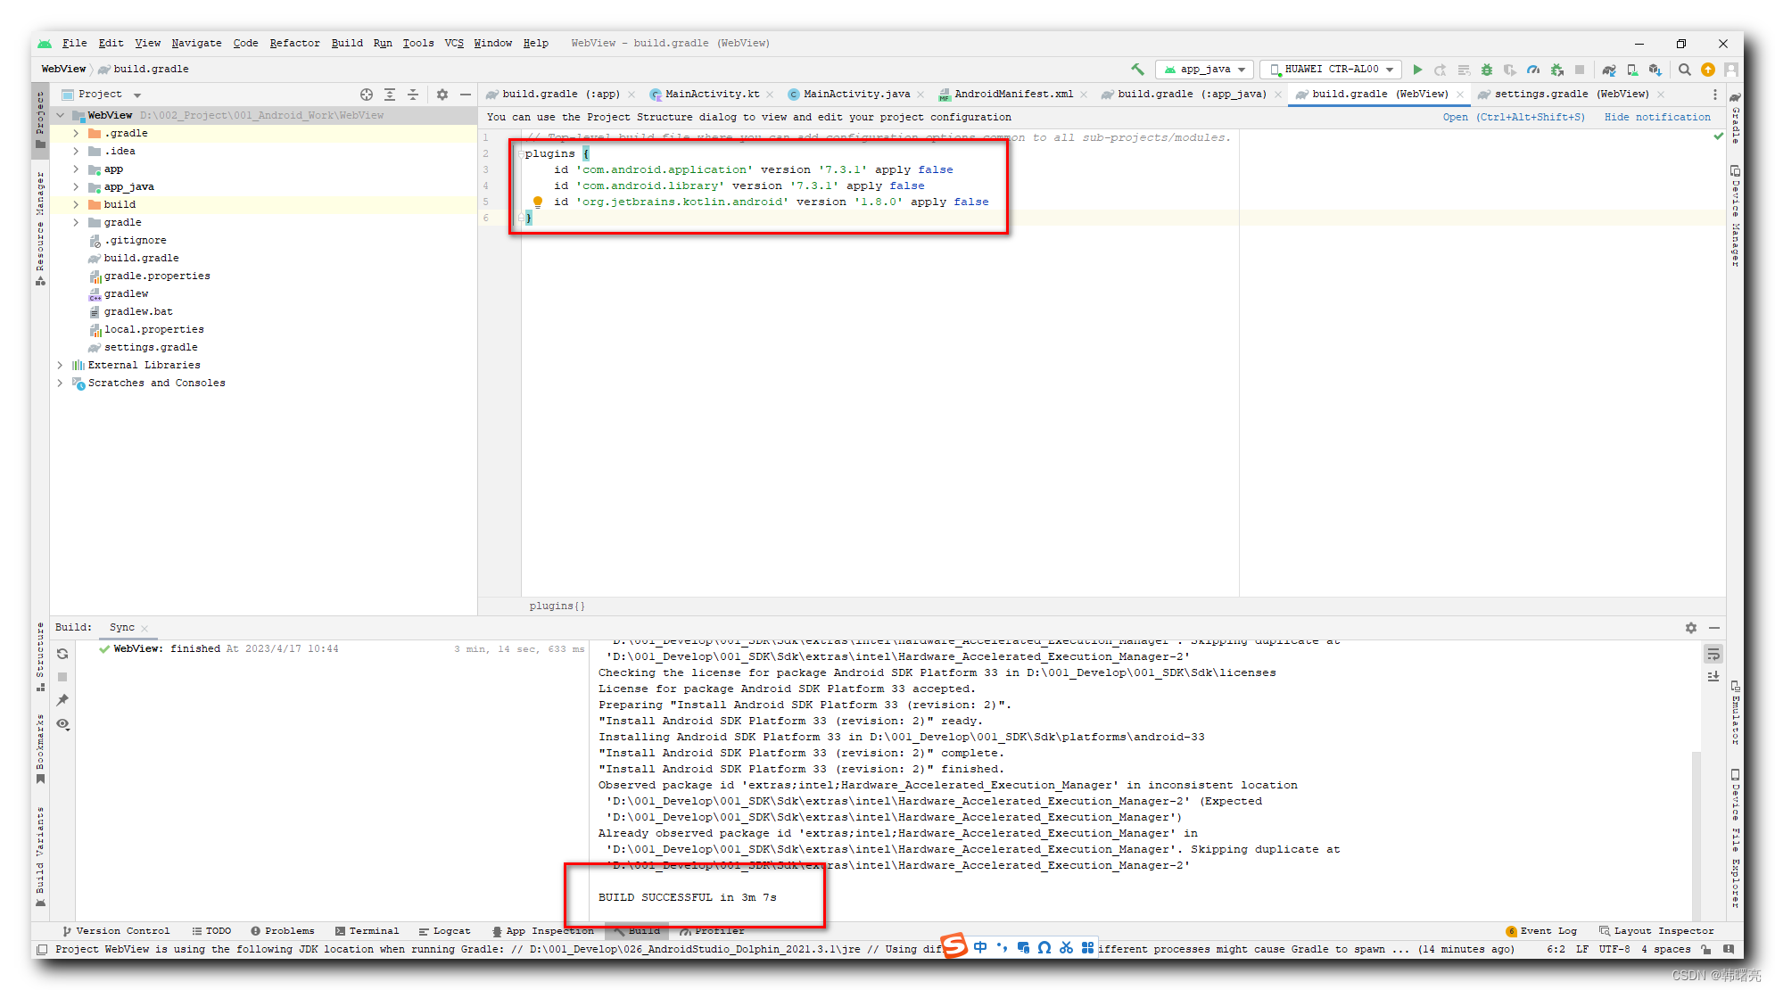This screenshot has width=1775, height=990.
Task: Select Opened File in the Project panel
Action: 367,94
